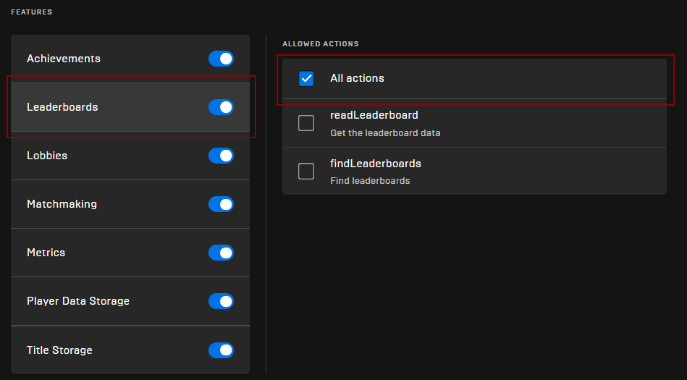
Task: Click the All actions label text
Action: [x=357, y=78]
